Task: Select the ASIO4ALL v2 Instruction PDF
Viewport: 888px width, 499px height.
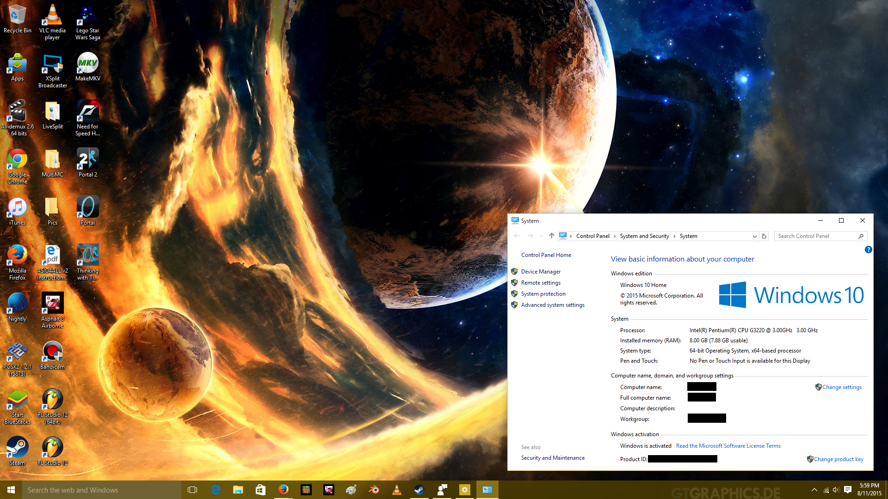Action: click(52, 262)
